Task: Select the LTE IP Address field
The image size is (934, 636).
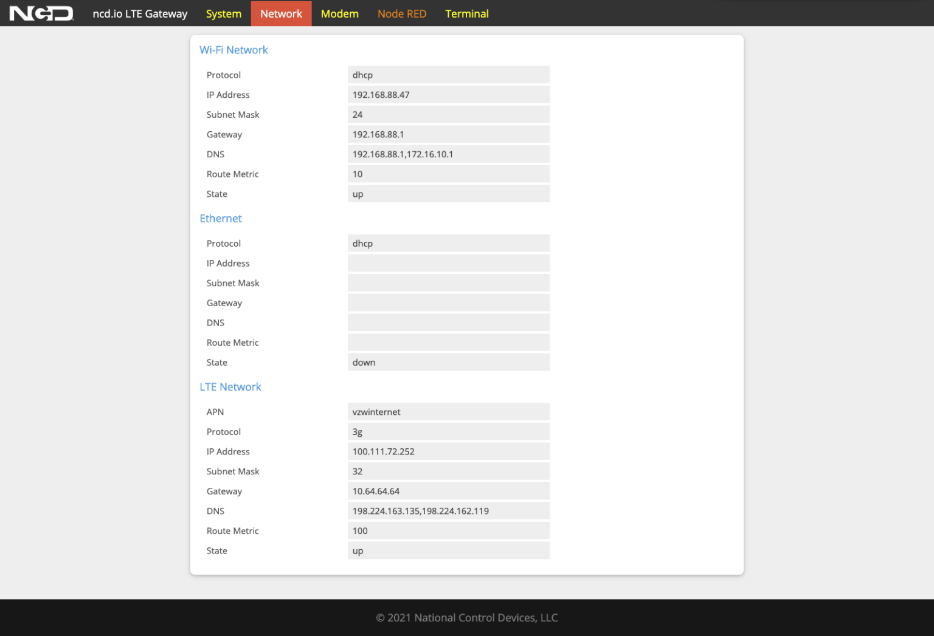Action: click(x=448, y=452)
